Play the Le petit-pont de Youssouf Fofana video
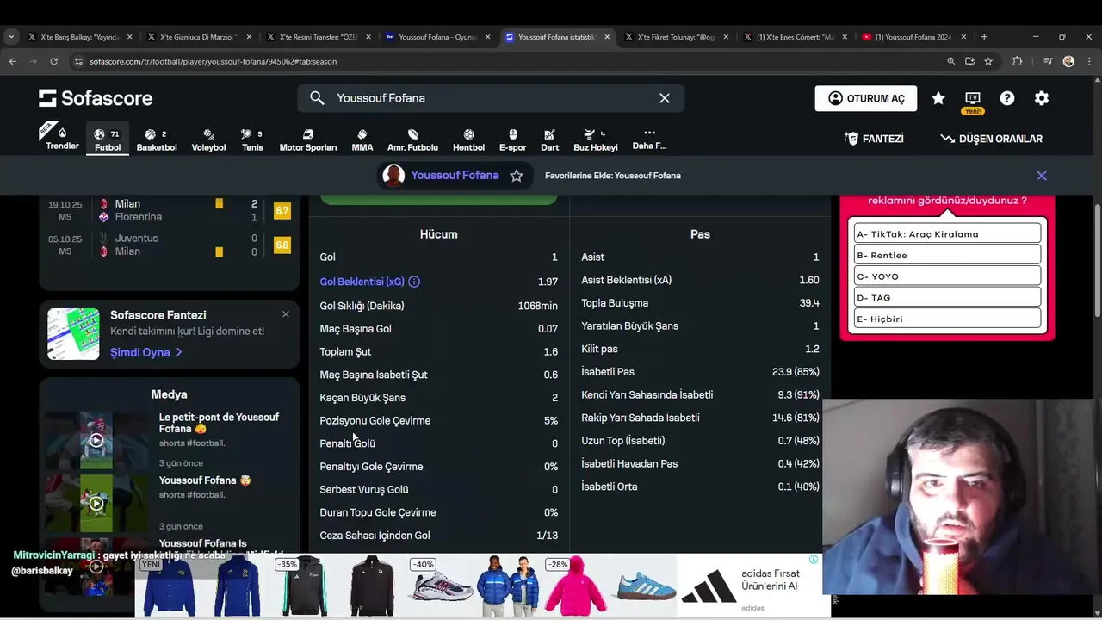1102x620 pixels. (96, 440)
